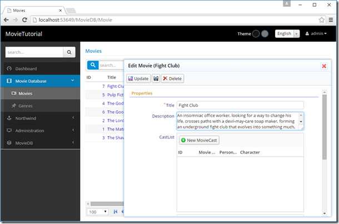
Task: Sort by grid ID column header
Action: (89, 77)
